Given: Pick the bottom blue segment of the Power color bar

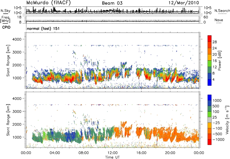Looking at the screenshot, I should pyautogui.click(x=210, y=83).
